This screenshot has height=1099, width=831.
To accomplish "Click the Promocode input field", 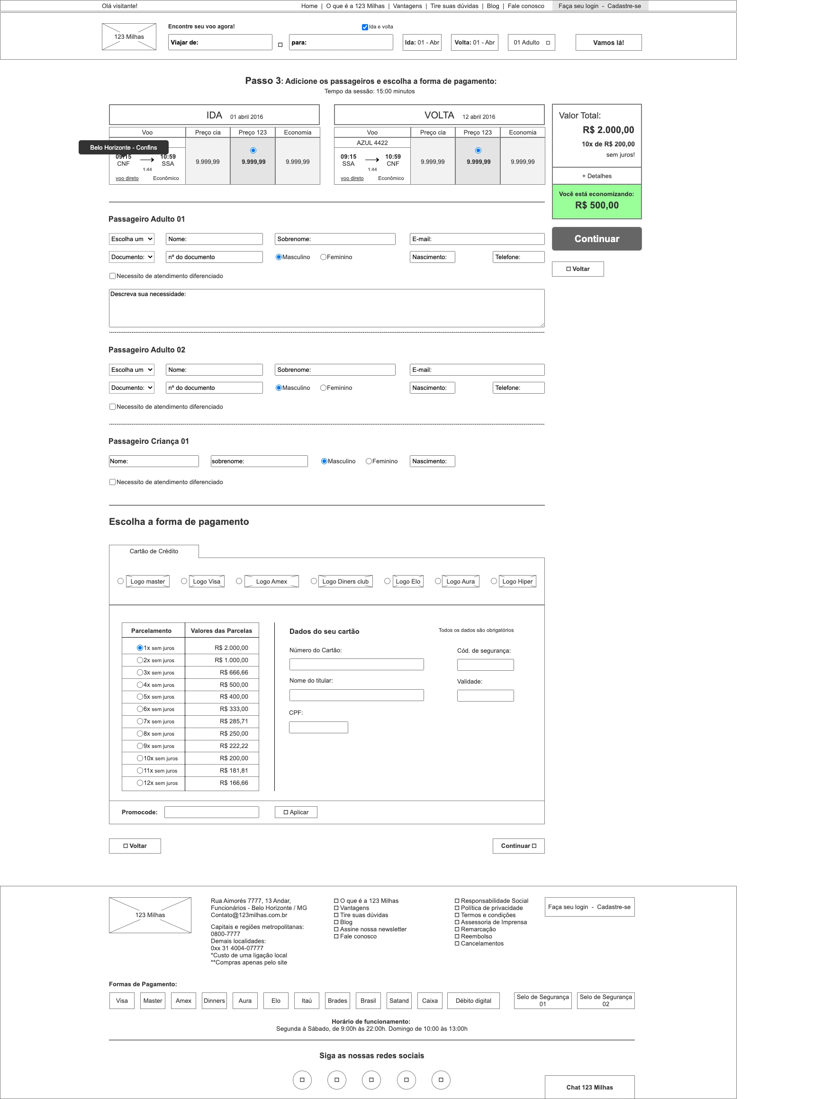I will [x=212, y=812].
